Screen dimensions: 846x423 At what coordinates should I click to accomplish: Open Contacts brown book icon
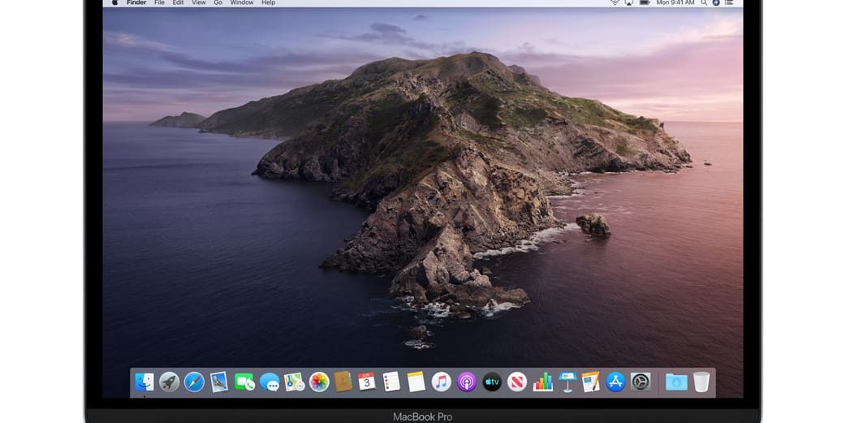click(343, 382)
